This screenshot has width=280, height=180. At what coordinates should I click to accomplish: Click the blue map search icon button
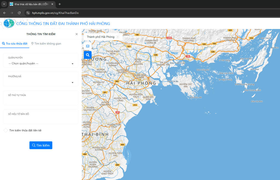[x=87, y=55]
